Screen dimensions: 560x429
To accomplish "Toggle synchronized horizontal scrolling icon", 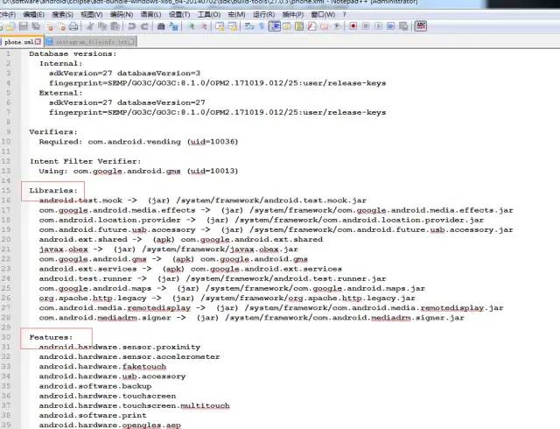I will (x=233, y=26).
